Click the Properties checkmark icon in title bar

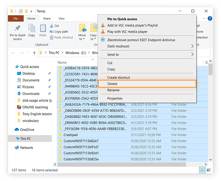click(x=21, y=11)
